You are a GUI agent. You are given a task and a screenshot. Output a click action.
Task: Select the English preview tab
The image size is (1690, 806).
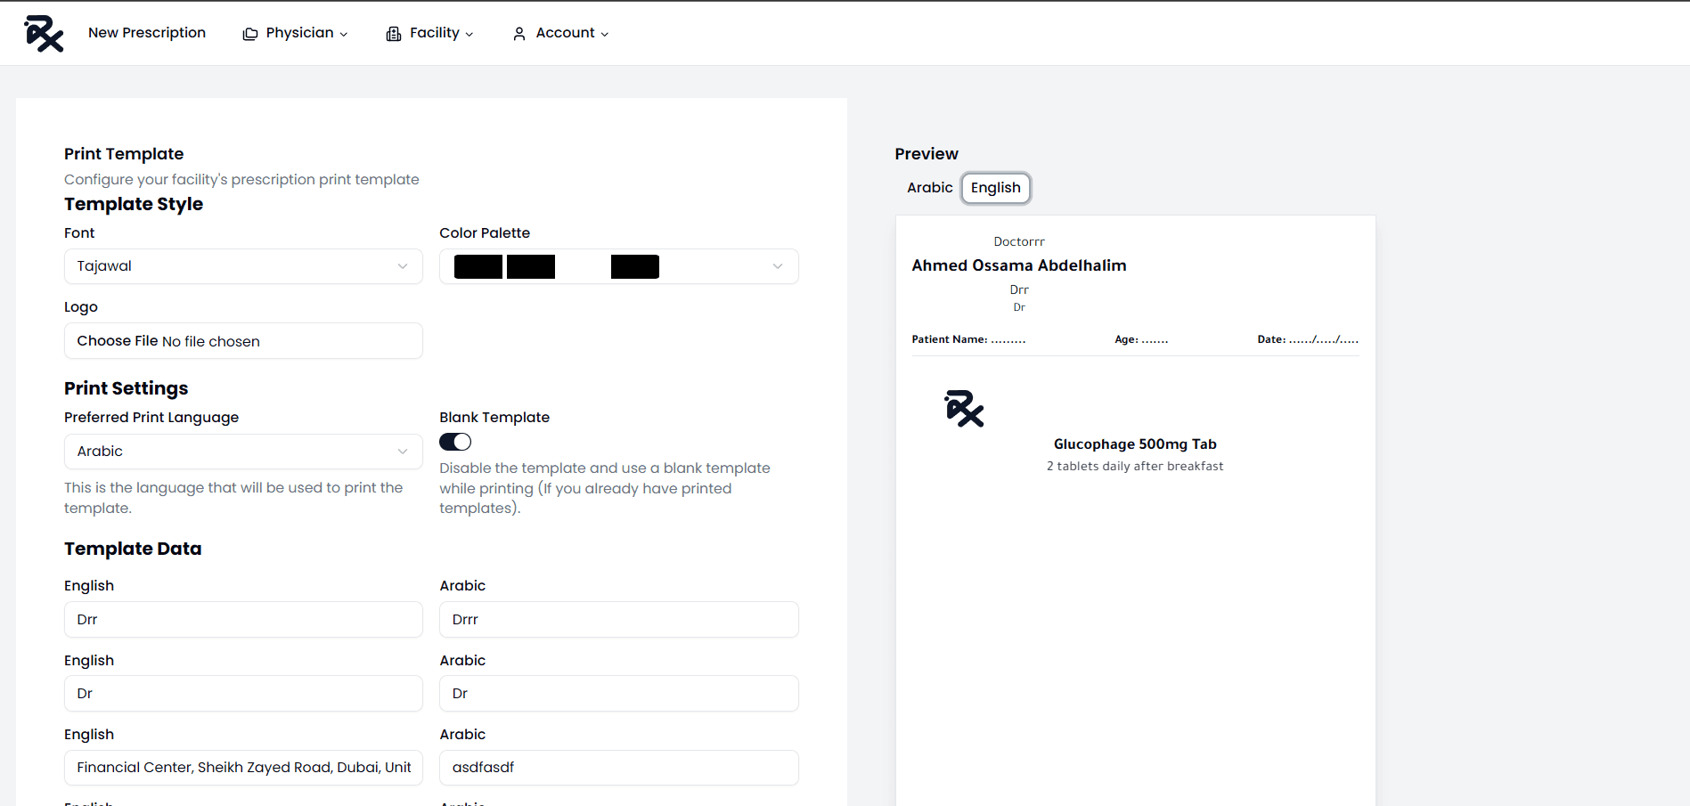click(995, 188)
